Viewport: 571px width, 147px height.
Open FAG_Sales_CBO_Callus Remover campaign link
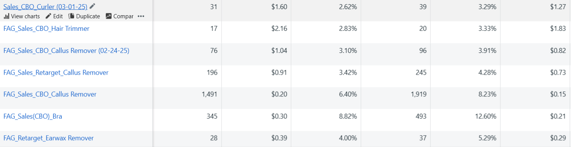click(50, 94)
